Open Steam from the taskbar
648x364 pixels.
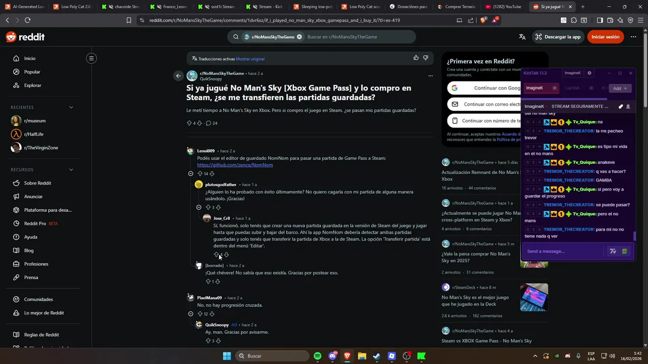click(x=377, y=356)
